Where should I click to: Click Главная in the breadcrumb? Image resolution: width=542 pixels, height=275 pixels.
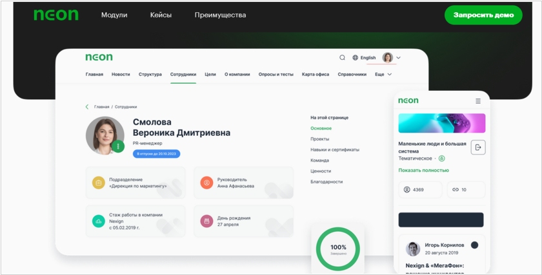pos(102,107)
